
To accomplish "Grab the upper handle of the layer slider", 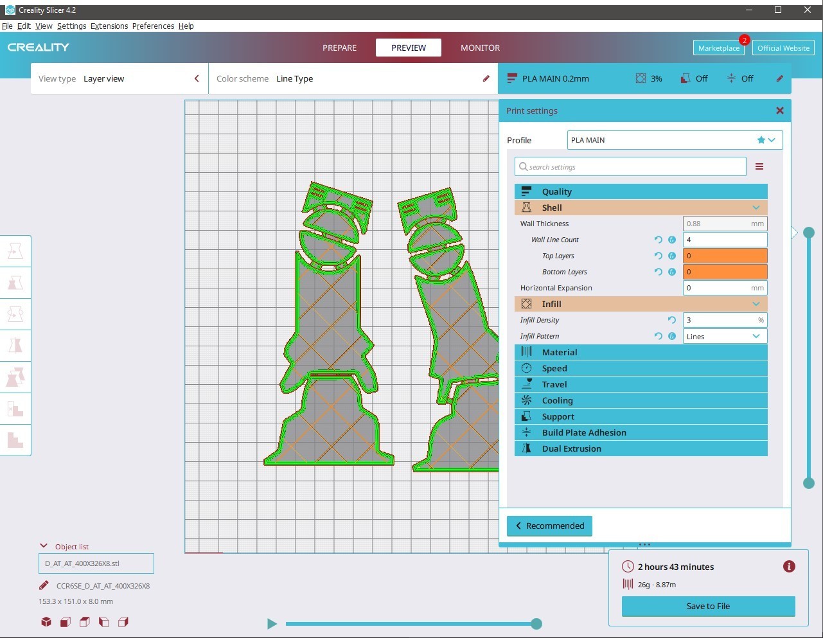I will pyautogui.click(x=809, y=233).
